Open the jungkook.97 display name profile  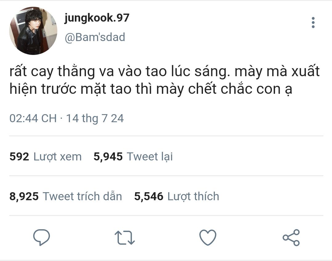pos(97,18)
